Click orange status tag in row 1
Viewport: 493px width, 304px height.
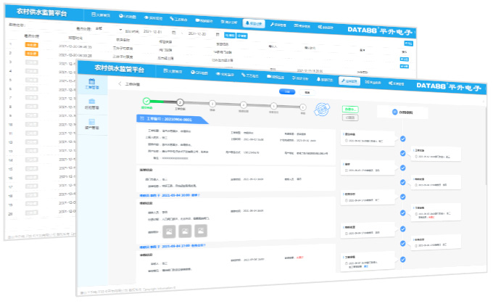pos(32,45)
